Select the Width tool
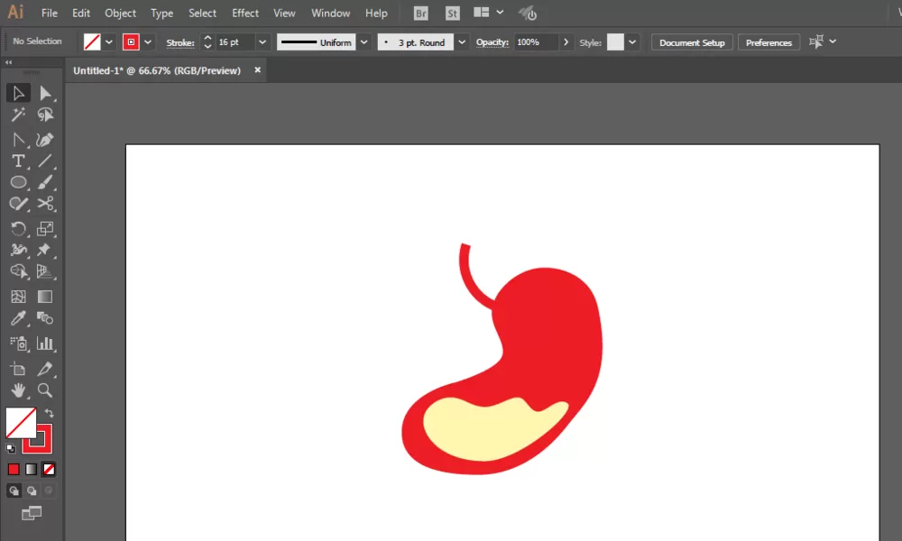Viewport: 902px width, 541px height. (18, 250)
